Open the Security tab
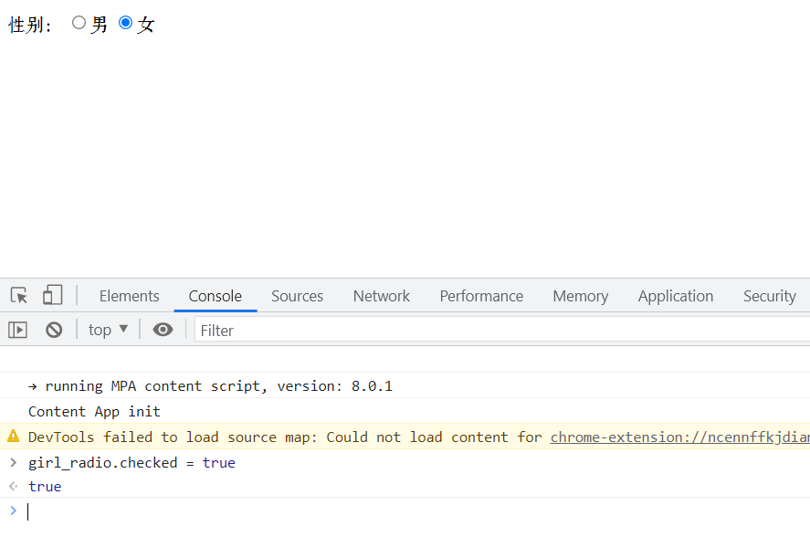The height and width of the screenshot is (537, 810). (x=769, y=296)
